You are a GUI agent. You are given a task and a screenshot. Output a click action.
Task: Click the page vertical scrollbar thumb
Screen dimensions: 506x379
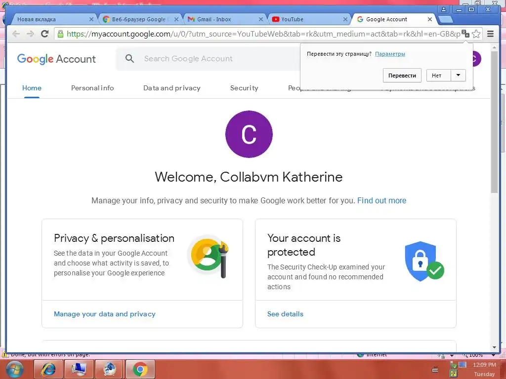click(x=494, y=122)
